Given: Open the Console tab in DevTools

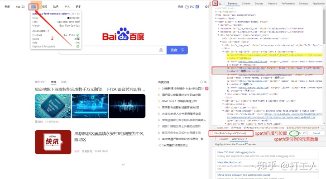Looking at the screenshot, I should pos(246,4).
